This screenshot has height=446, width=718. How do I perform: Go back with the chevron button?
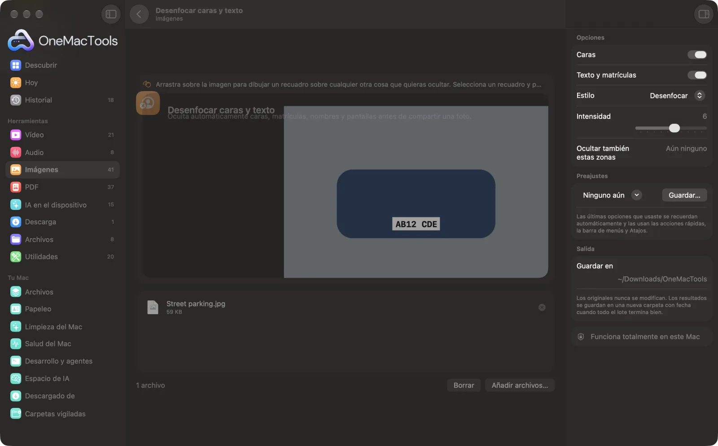pos(139,14)
